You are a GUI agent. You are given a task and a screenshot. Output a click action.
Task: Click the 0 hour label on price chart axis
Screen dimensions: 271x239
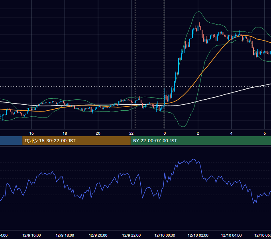[x=165, y=133]
